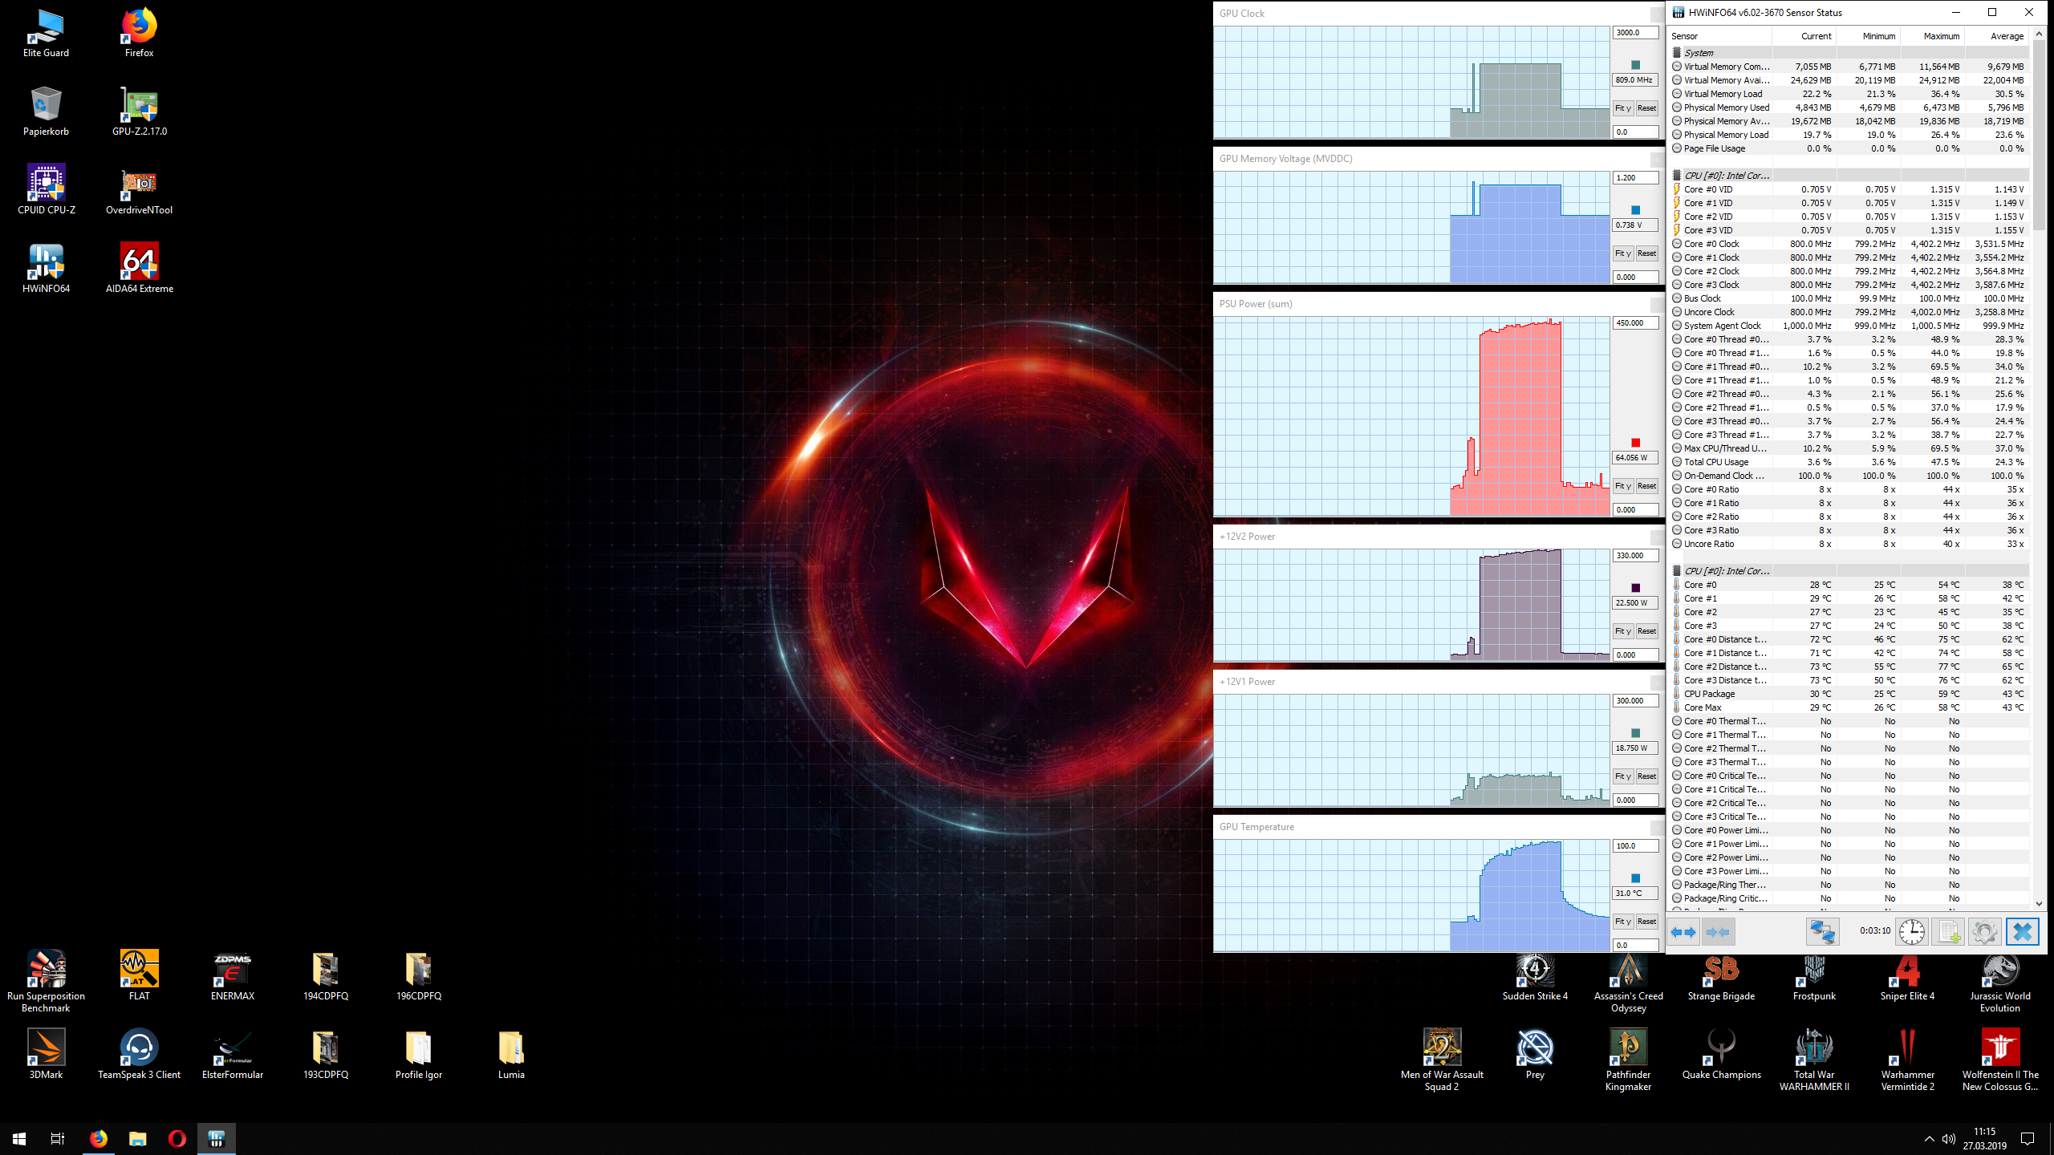Open HWiNFO sensor settings gear
Screen dimensions: 2054x1155
[x=1984, y=932]
